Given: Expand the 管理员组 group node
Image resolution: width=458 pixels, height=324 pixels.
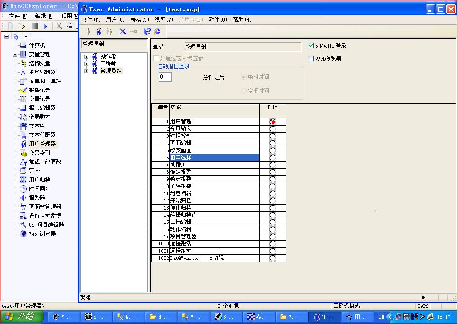Looking at the screenshot, I should 87,71.
